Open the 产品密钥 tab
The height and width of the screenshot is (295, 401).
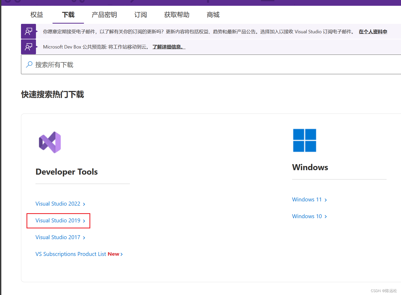tap(104, 15)
